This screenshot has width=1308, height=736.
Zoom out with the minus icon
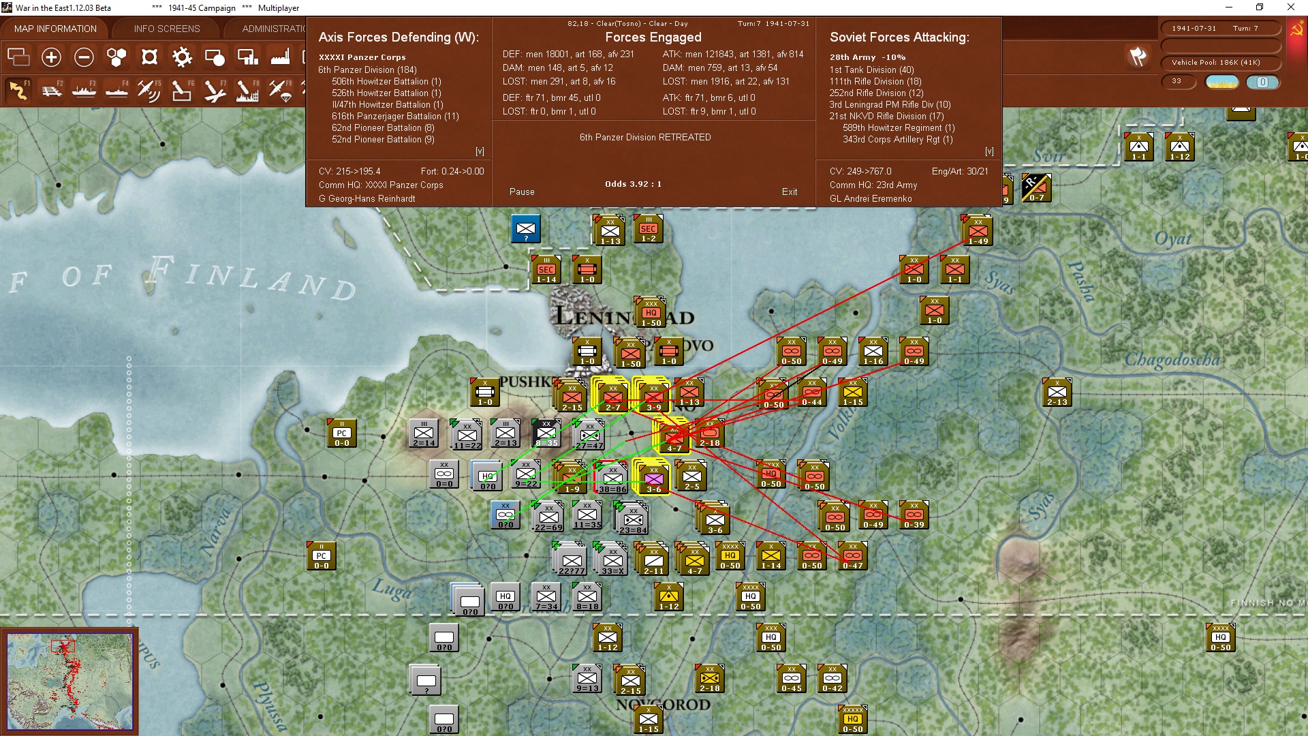pos(84,57)
